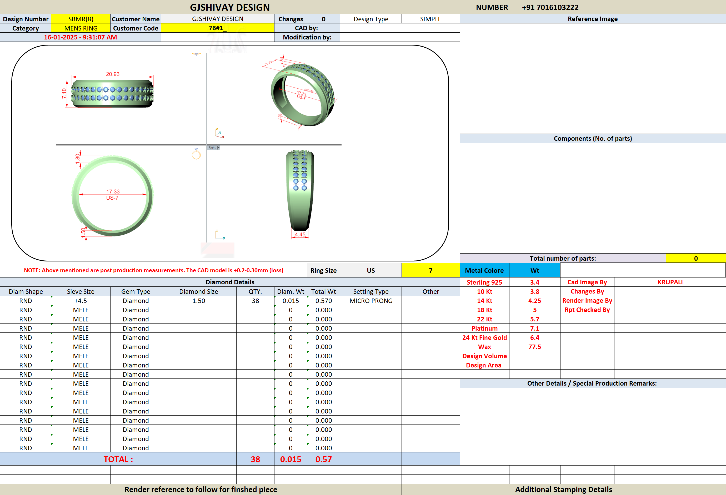
Task: Click the empty CAD by value cell
Action: click(399, 28)
